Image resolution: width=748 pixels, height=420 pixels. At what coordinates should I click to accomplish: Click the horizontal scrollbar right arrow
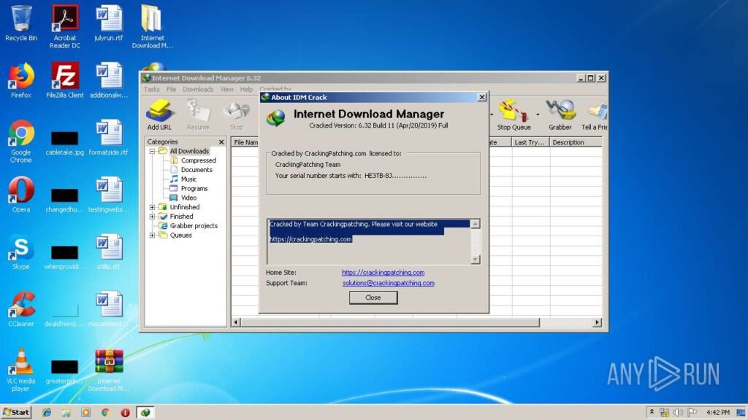point(597,322)
